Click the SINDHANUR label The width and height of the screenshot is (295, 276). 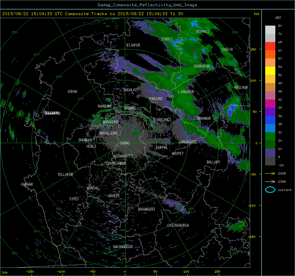pos(202,118)
